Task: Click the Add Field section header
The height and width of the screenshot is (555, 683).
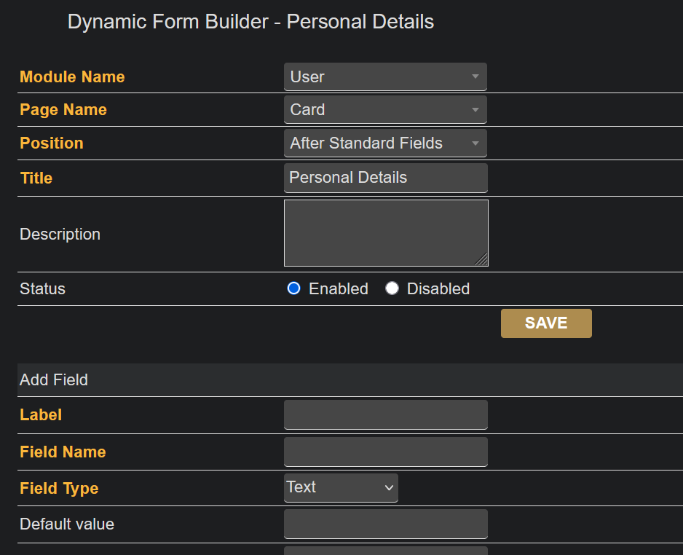Action: pyautogui.click(x=54, y=379)
